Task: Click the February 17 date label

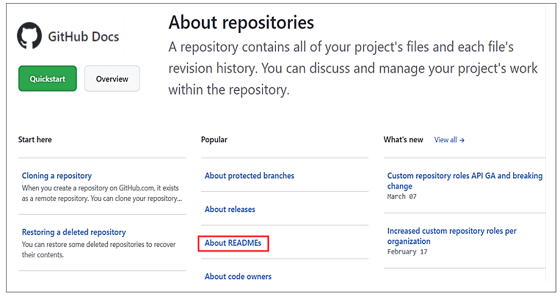Action: [x=408, y=251]
